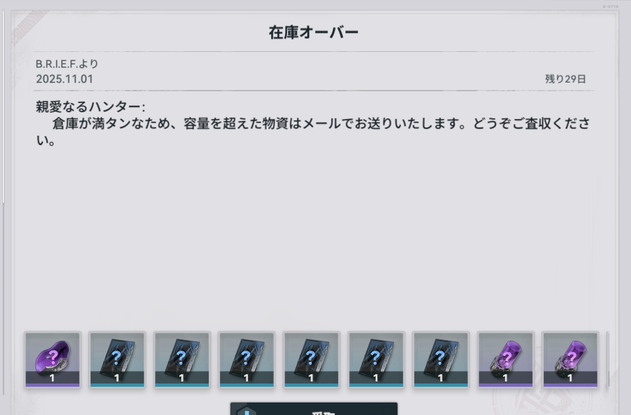This screenshot has height=415, width=631.
Task: Click the blue card beside the purple canisters
Action: click(441, 359)
